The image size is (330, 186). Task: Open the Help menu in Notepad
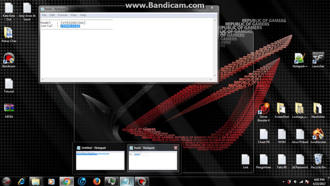tap(83, 15)
